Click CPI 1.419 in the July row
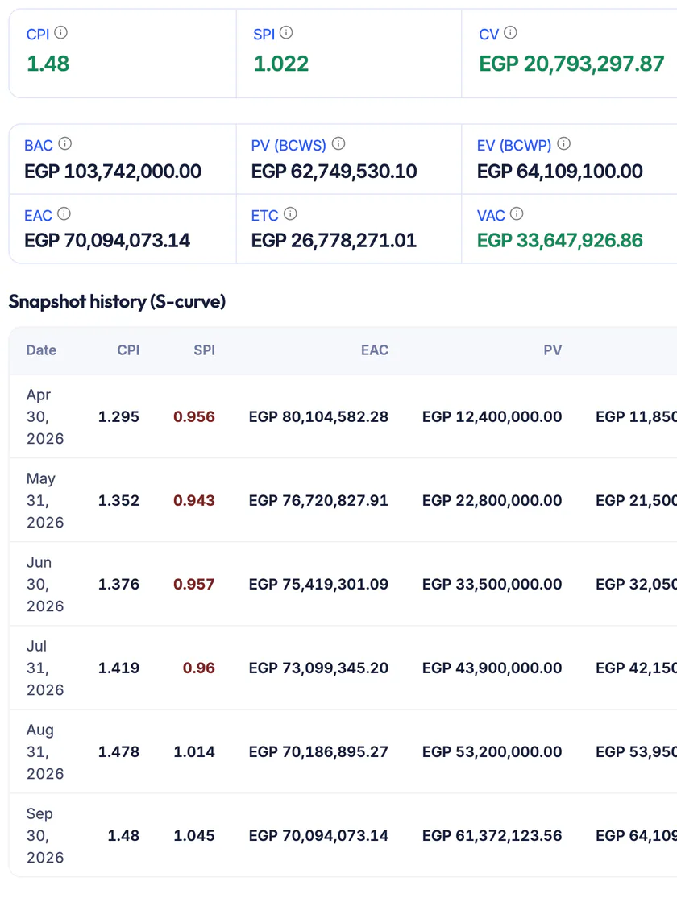This screenshot has height=902, width=677. [x=118, y=668]
